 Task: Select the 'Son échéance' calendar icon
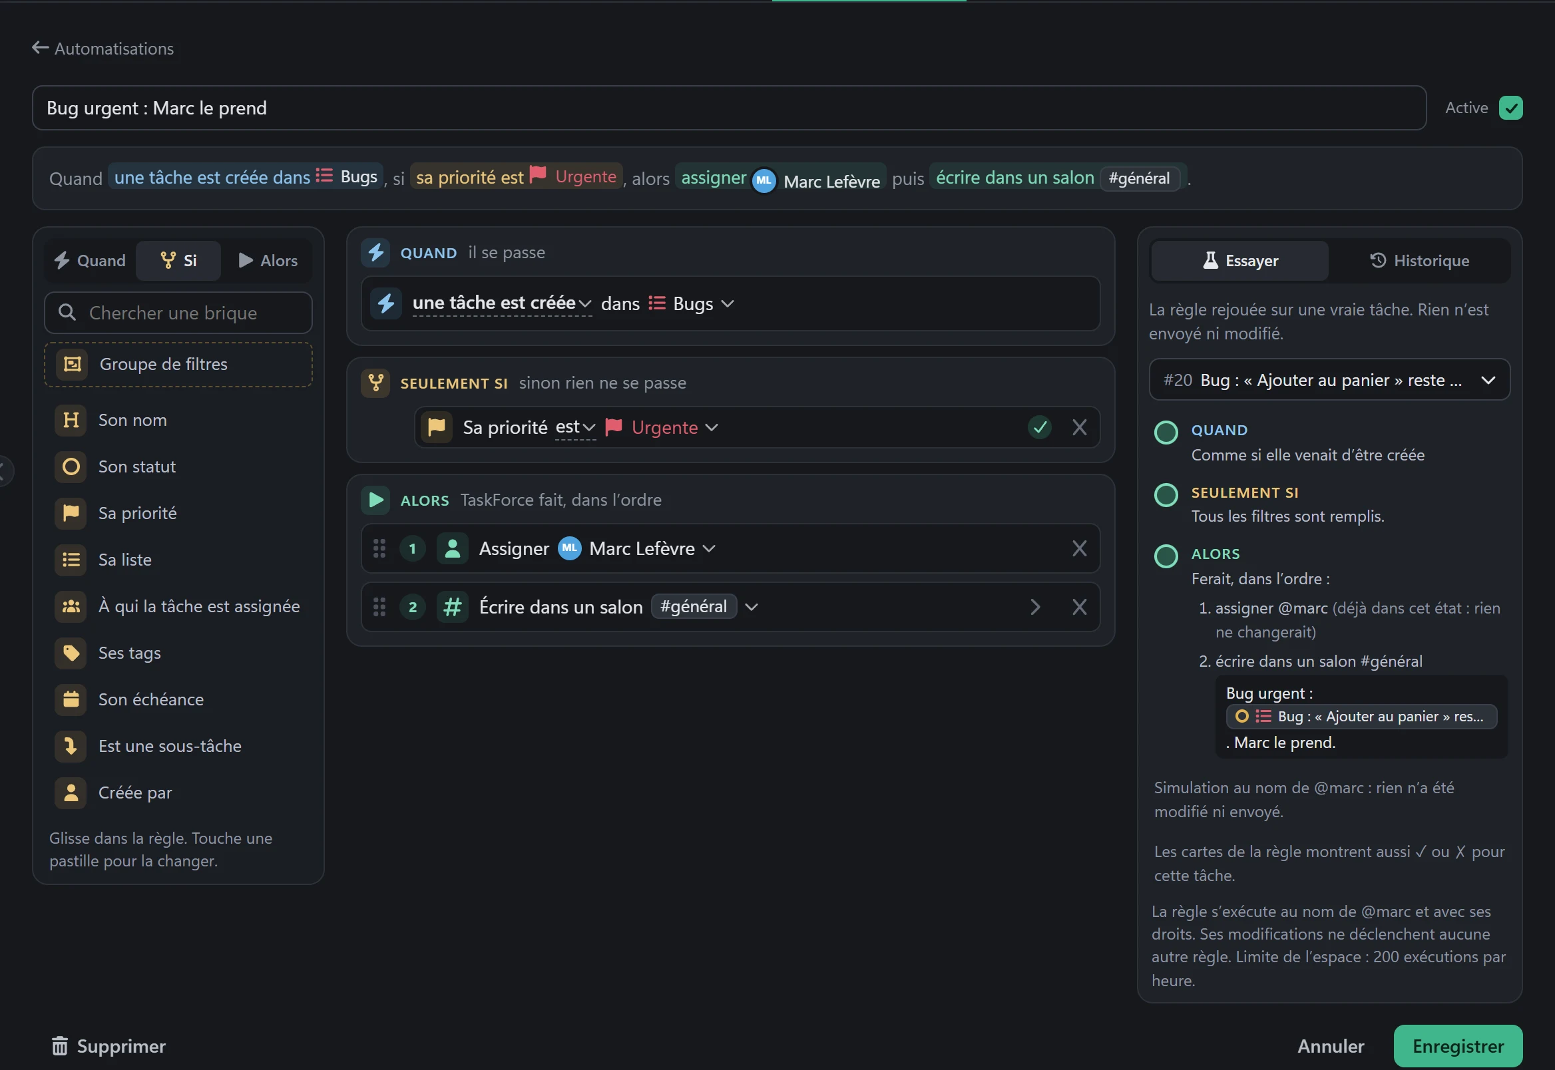tap(71, 700)
